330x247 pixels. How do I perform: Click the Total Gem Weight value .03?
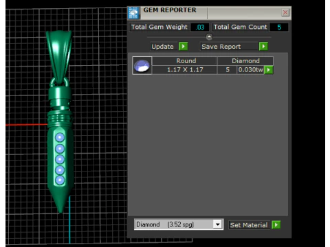(200, 27)
